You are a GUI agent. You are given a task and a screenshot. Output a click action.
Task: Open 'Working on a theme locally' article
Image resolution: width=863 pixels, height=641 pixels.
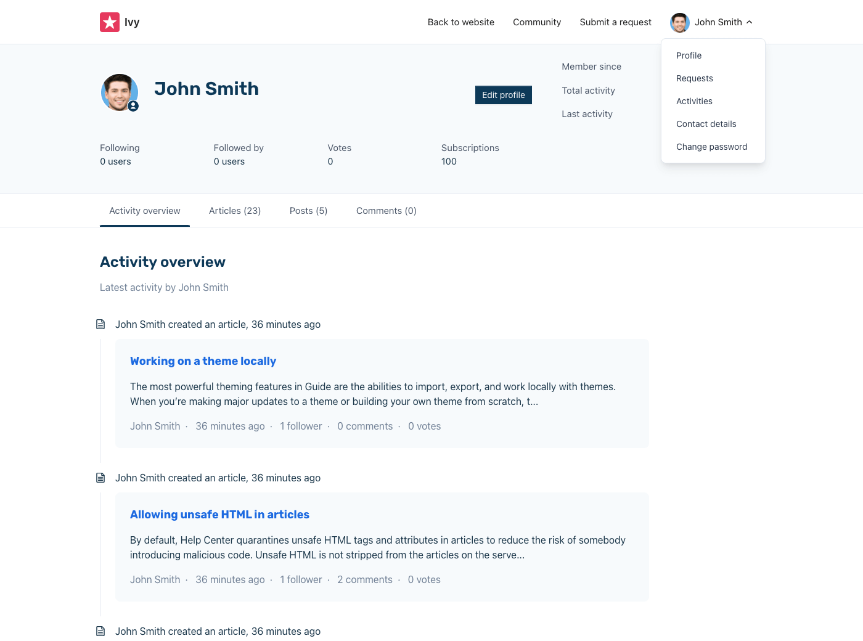click(x=203, y=361)
